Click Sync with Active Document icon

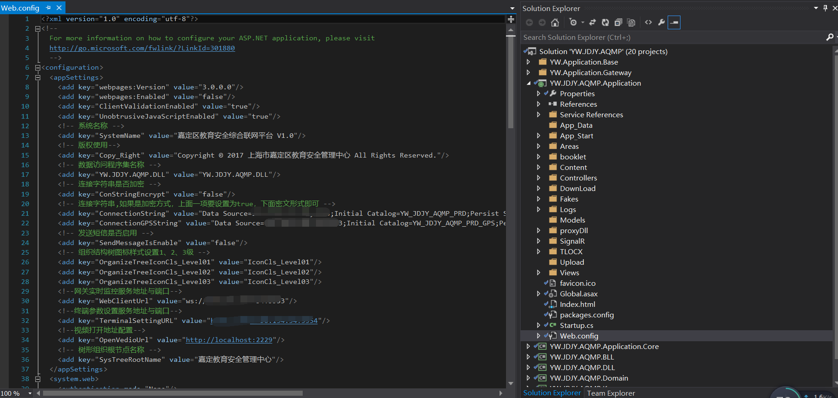tap(593, 22)
